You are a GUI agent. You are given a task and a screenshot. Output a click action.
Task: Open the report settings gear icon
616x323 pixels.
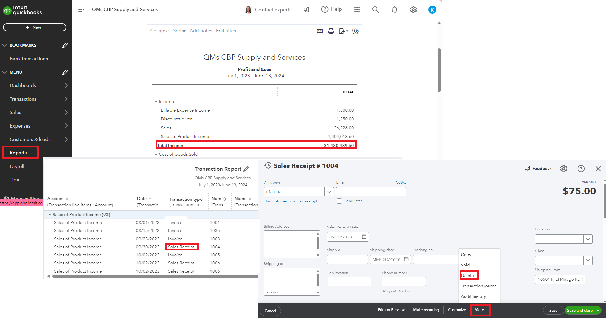click(x=355, y=31)
